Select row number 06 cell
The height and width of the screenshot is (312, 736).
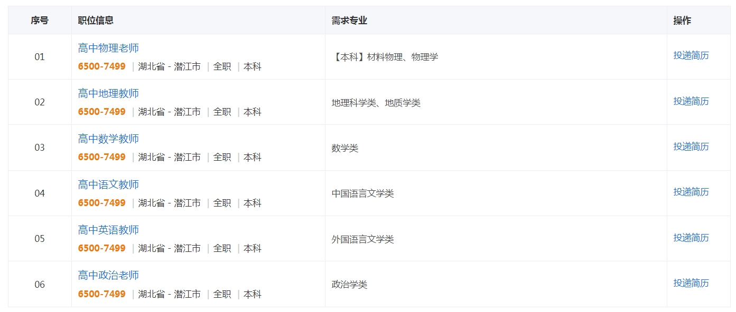pos(40,285)
